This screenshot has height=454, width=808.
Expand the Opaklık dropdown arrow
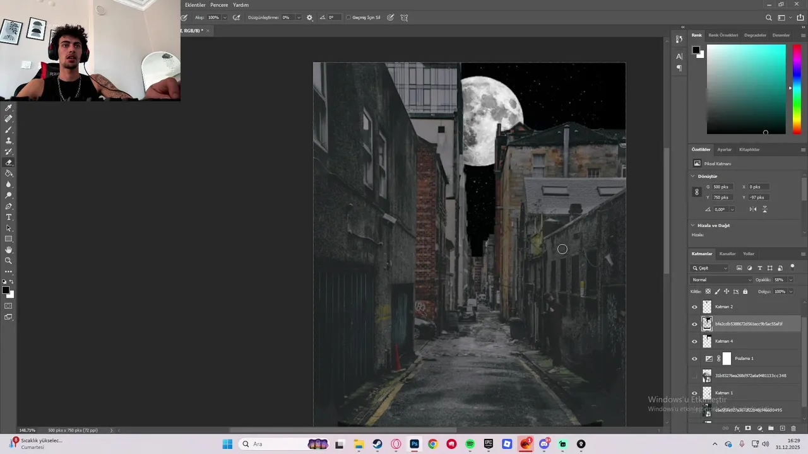(790, 280)
